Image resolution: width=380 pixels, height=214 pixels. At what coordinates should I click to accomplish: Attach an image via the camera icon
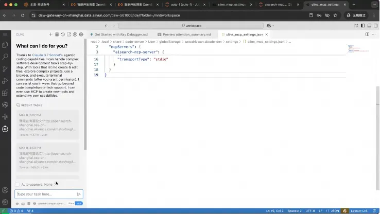point(23,204)
